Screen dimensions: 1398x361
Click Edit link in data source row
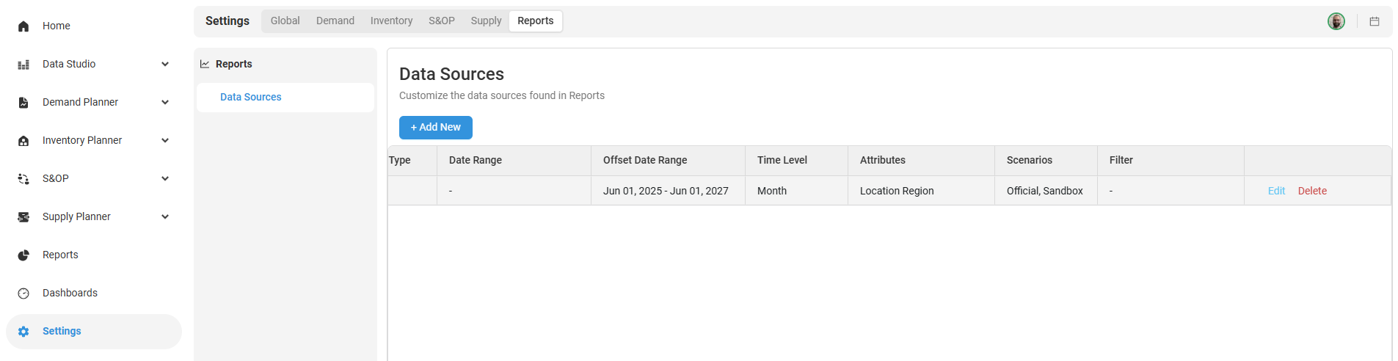tap(1276, 191)
